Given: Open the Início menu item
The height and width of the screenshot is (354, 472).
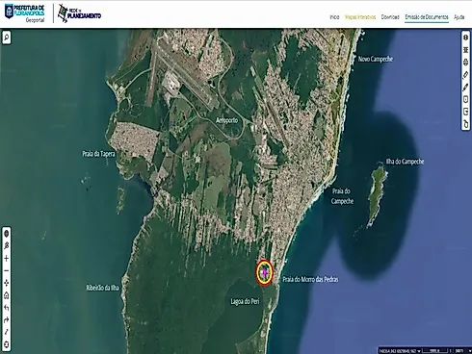Looking at the screenshot, I should 334,17.
